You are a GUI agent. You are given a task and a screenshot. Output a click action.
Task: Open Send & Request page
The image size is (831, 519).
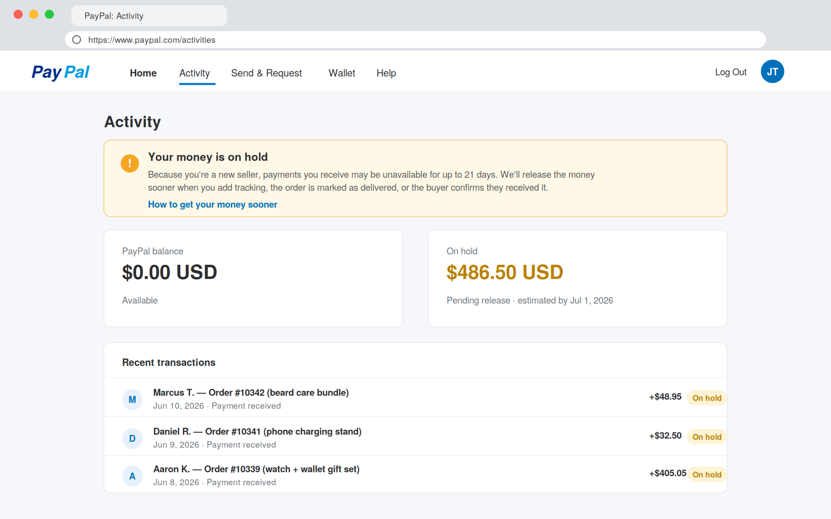tap(267, 73)
